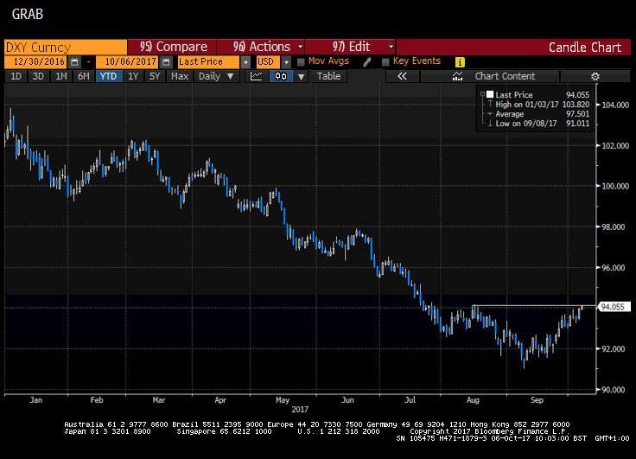Select the 6M range tab
Screen dimensions: 636x459
point(84,76)
